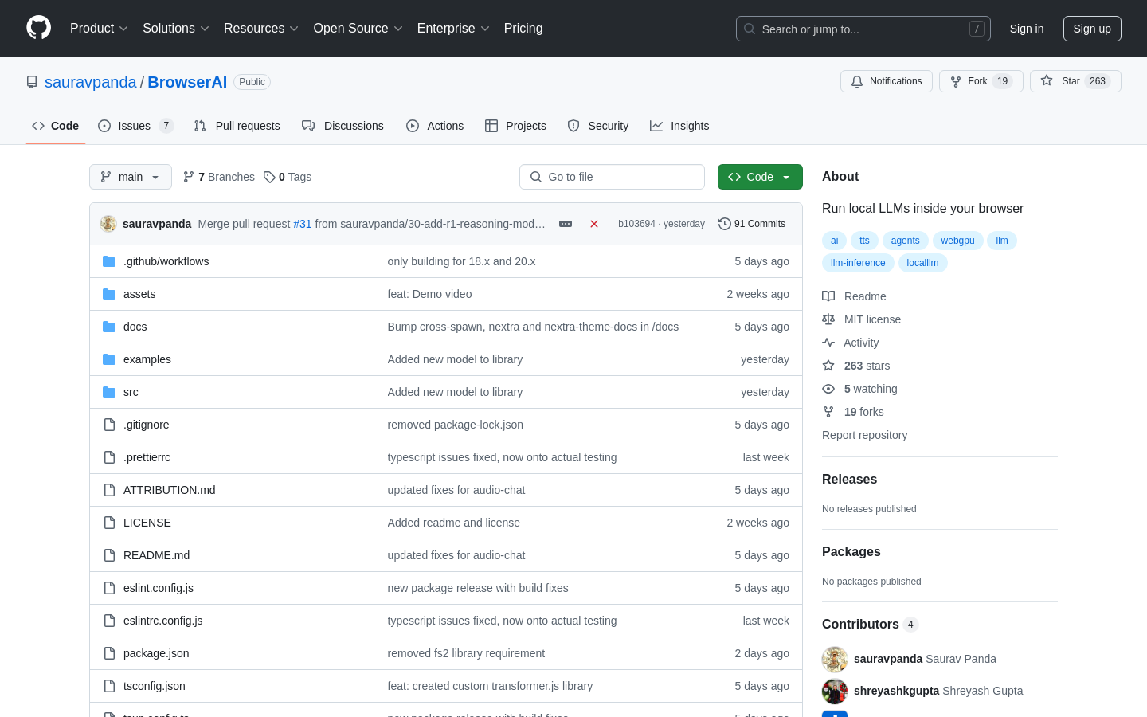Open Notifications bell button
Image resolution: width=1147 pixels, height=717 pixels.
tap(887, 81)
